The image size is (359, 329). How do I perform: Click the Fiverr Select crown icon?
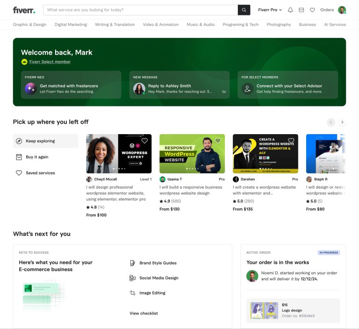click(x=24, y=62)
